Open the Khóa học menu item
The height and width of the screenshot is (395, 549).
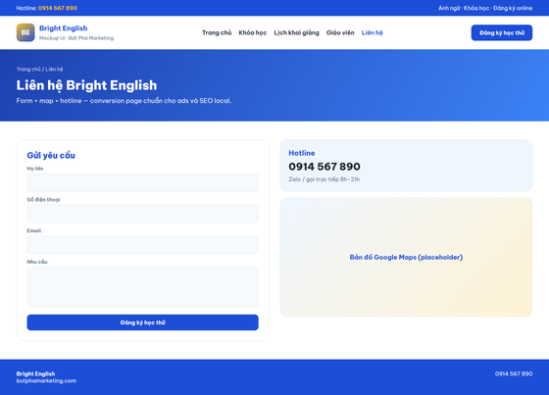[x=253, y=32]
